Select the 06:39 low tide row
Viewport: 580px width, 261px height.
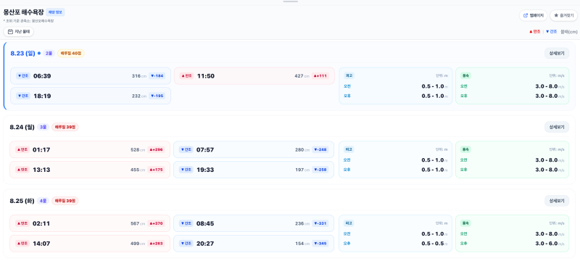click(91, 76)
